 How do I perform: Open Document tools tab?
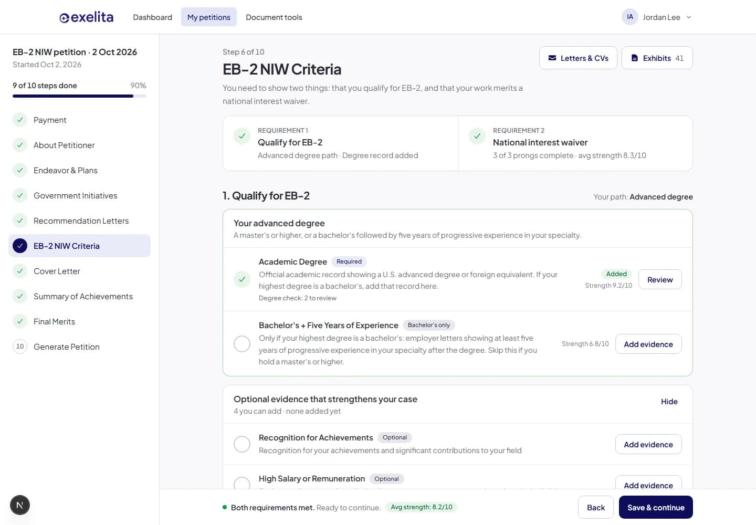(x=274, y=17)
